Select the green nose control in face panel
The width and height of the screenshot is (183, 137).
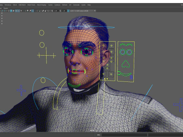(125, 64)
